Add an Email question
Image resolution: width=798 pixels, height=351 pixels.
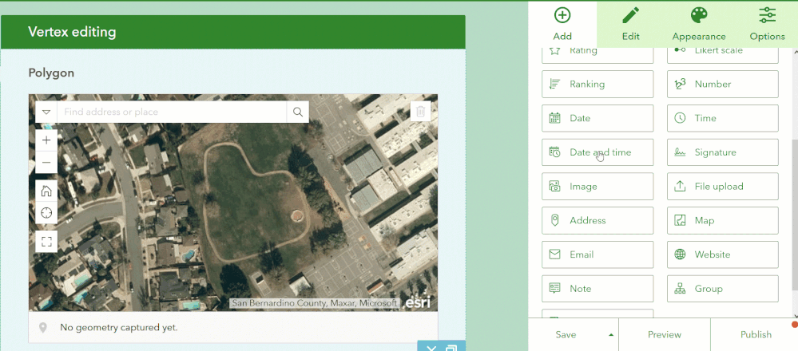(x=598, y=254)
